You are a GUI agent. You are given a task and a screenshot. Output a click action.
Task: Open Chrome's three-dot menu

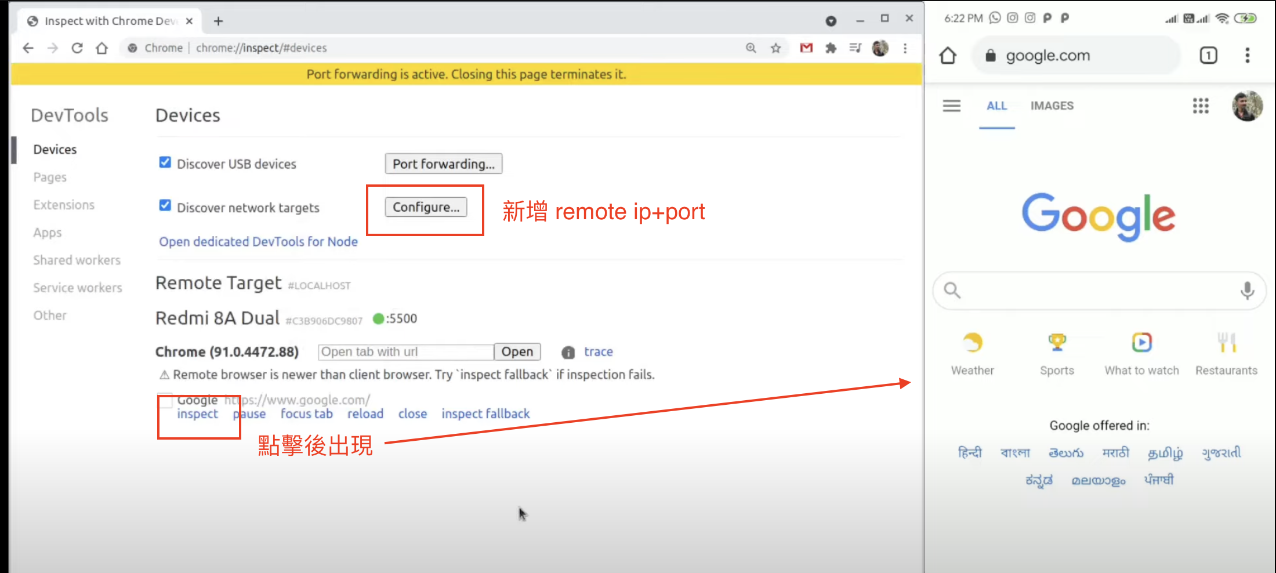coord(905,48)
